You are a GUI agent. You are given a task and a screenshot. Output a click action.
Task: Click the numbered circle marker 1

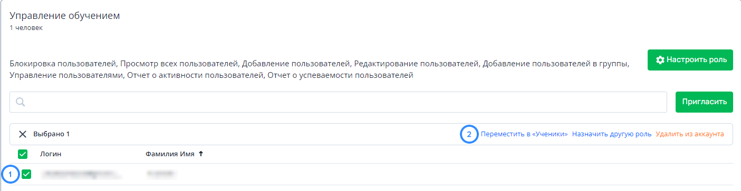(12, 174)
